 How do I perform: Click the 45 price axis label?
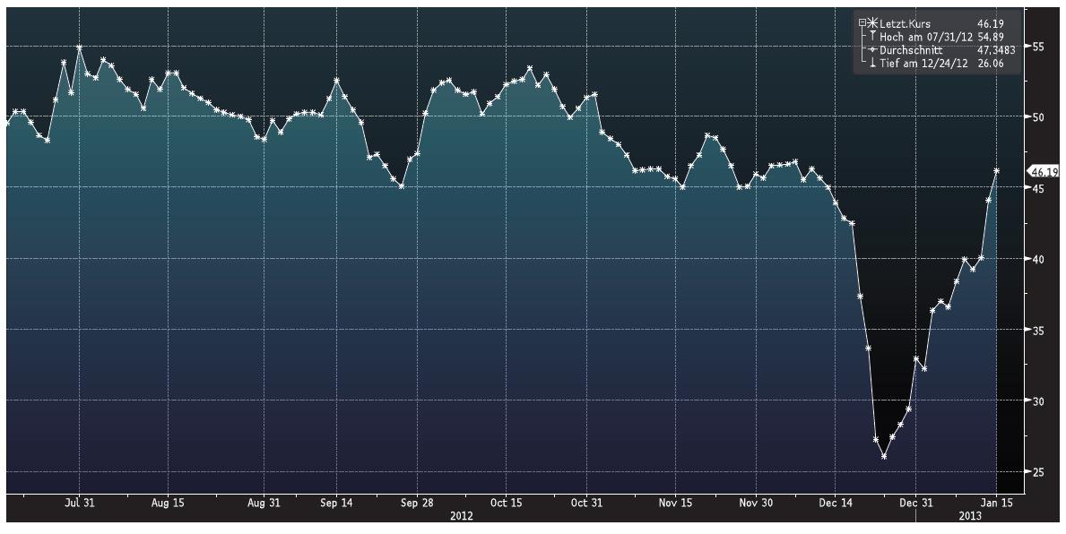1037,188
